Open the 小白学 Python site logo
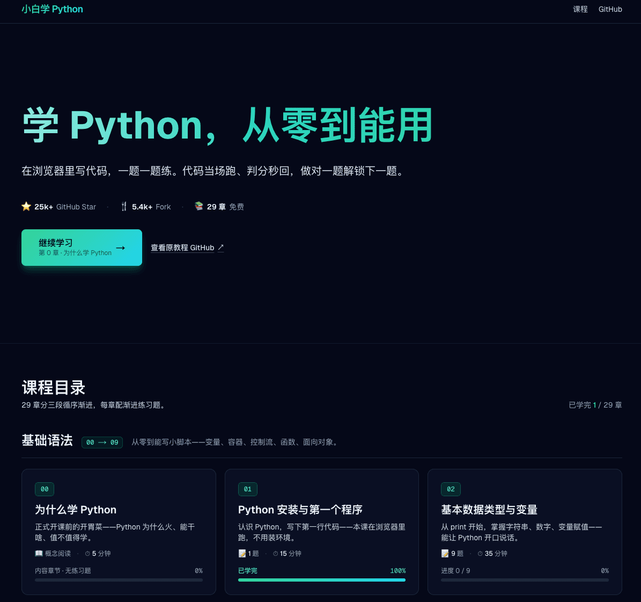641x602 pixels. pos(53,9)
